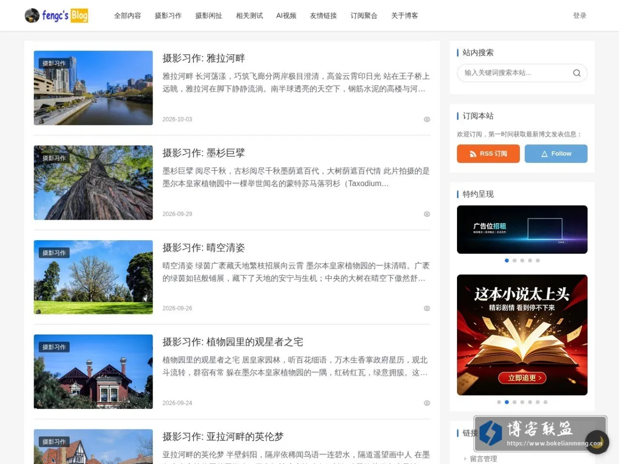Click the 订阅本站 heading
Image resolution: width=619 pixels, height=464 pixels.
[478, 116]
